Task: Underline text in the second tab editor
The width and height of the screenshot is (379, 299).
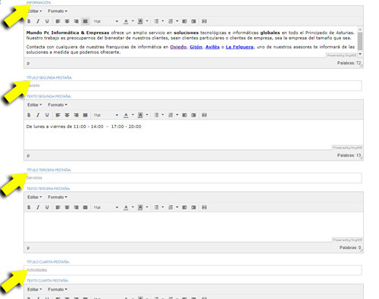Action: click(x=47, y=115)
